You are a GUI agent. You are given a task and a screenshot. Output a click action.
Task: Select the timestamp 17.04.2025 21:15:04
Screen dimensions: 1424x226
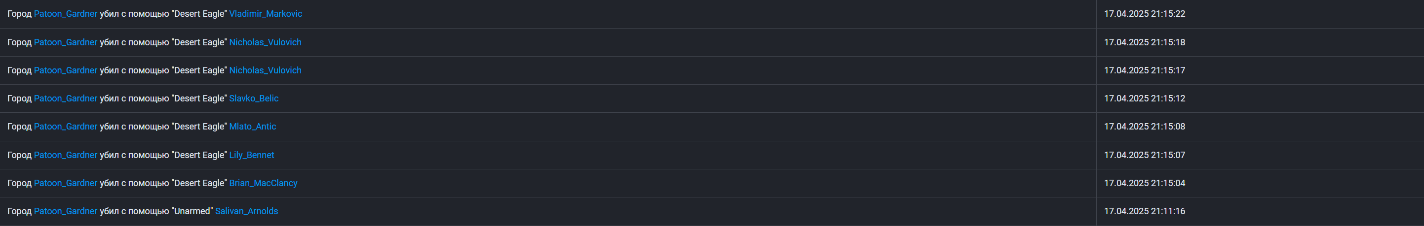[1144, 184]
